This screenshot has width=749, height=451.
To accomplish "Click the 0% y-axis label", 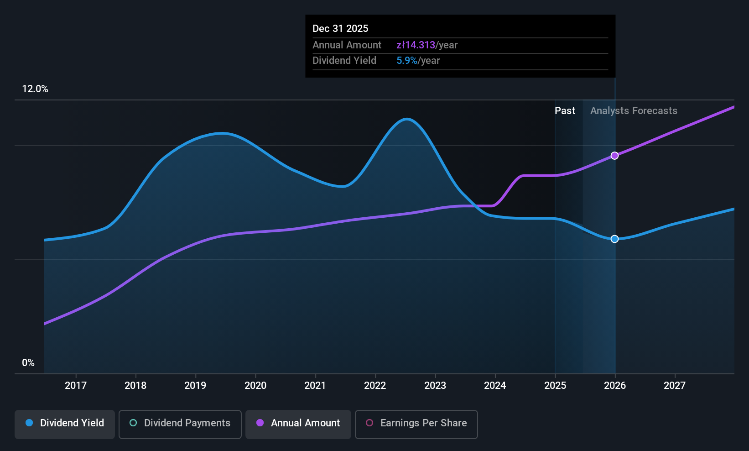I will pyautogui.click(x=28, y=362).
